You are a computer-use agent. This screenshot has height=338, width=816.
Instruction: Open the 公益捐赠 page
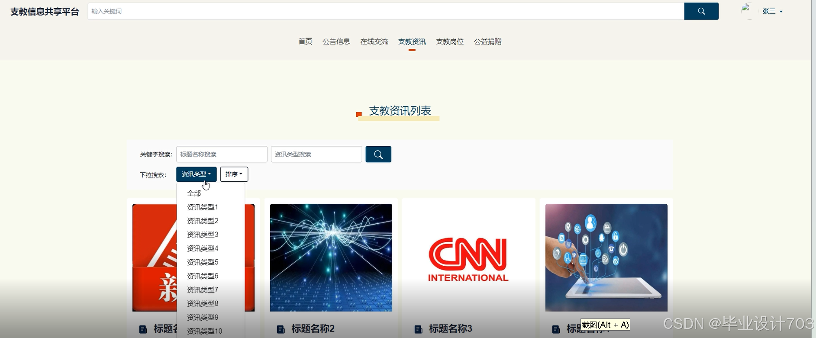[487, 42]
